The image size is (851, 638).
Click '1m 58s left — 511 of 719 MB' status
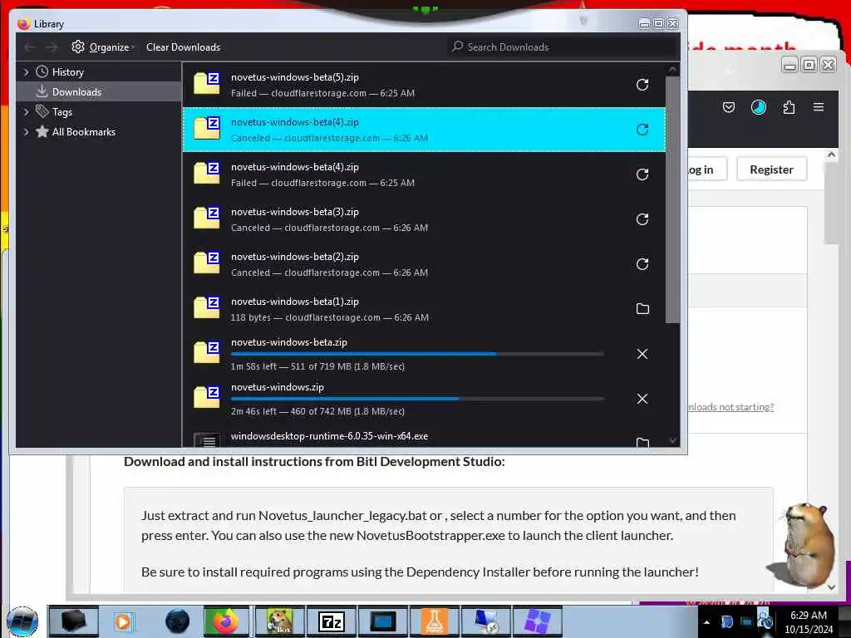(317, 366)
